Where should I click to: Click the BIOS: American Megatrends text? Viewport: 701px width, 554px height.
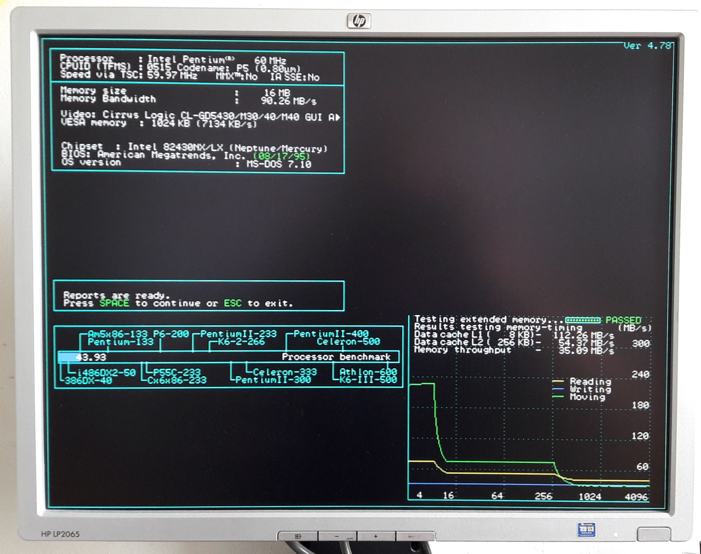[153, 155]
